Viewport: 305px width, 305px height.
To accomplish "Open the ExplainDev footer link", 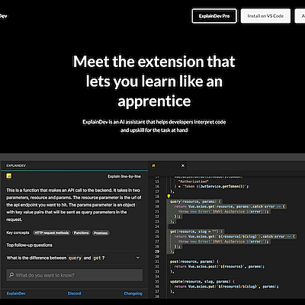I will point(16,294).
